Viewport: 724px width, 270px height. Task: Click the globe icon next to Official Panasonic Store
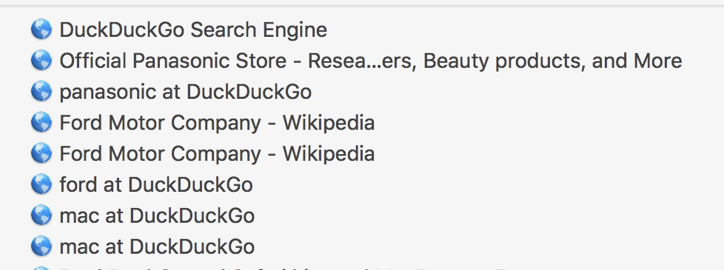(41, 60)
